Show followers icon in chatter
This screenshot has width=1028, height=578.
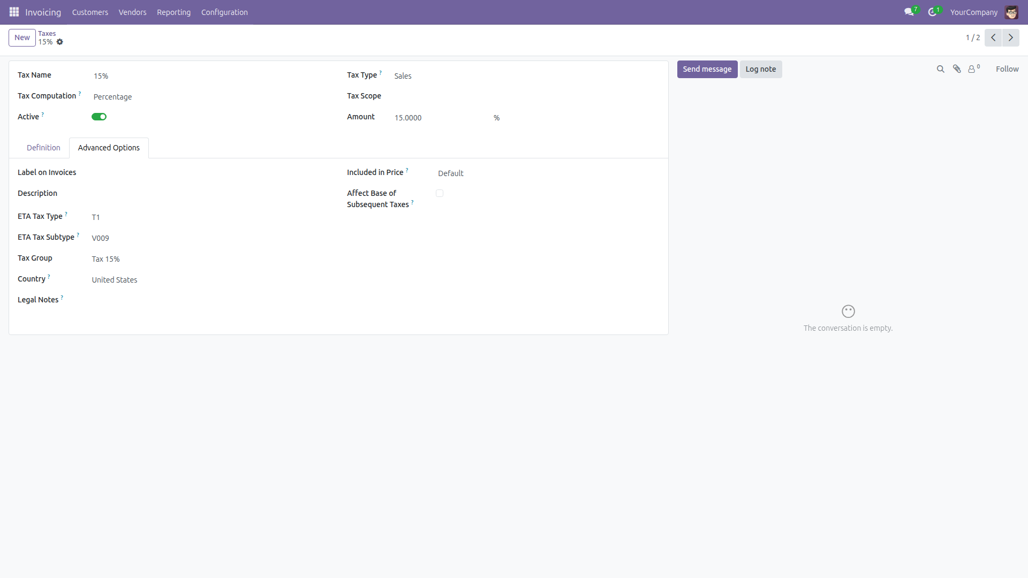(x=974, y=69)
